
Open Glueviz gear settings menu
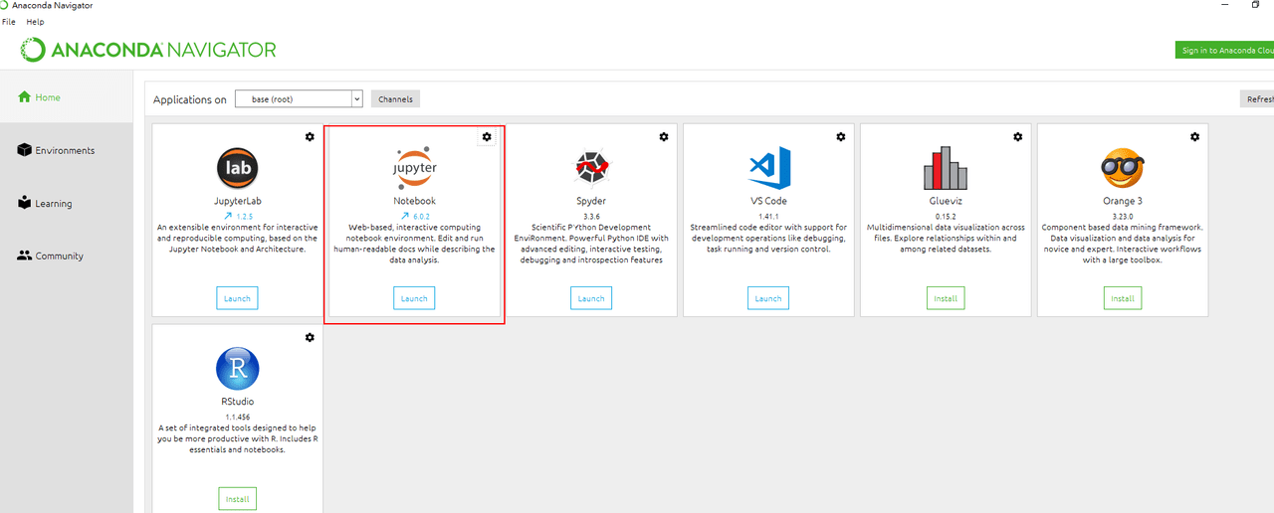pos(1017,137)
